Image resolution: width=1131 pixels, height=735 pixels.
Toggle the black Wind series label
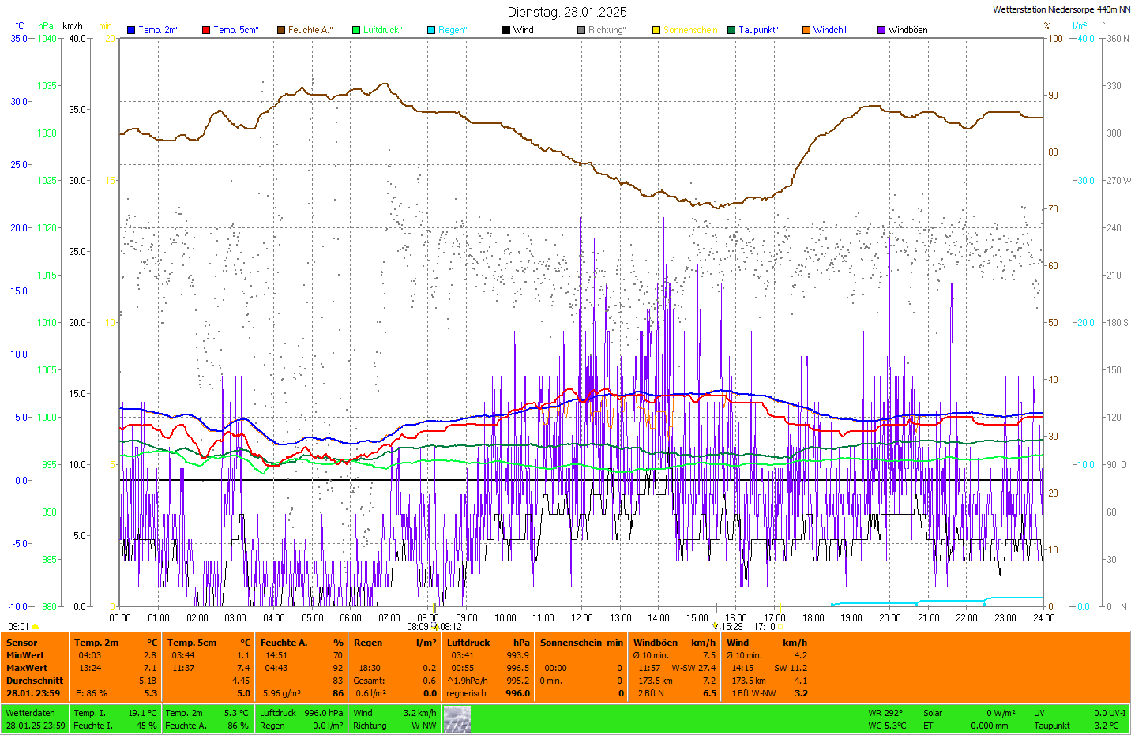click(x=523, y=30)
